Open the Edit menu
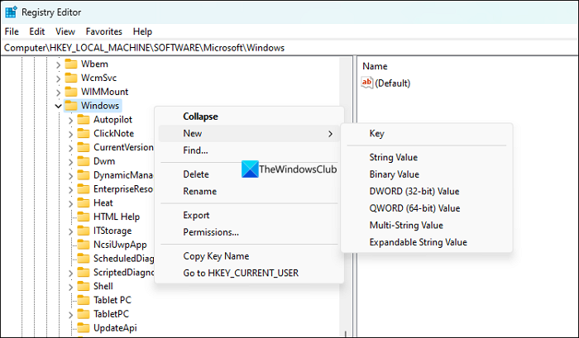579x338 pixels. [x=37, y=31]
